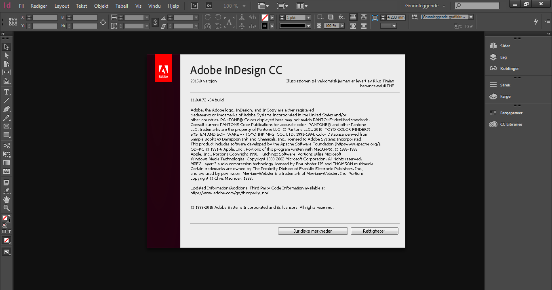The width and height of the screenshot is (552, 290).
Task: Toggle constrain scale proportions chain button
Action: pos(154,22)
